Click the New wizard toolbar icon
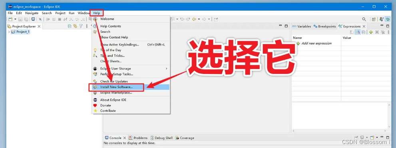Screen dimensions: 396x148 [10, 19]
